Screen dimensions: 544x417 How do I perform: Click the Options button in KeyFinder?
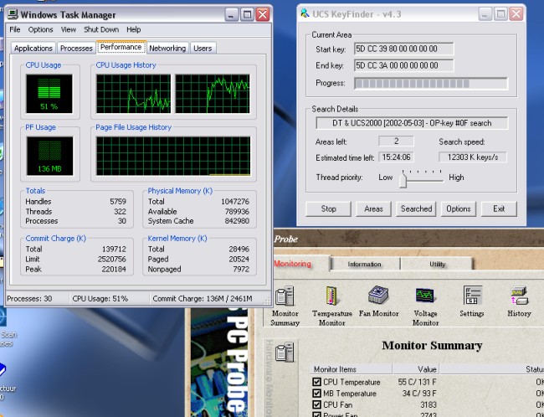coord(459,208)
